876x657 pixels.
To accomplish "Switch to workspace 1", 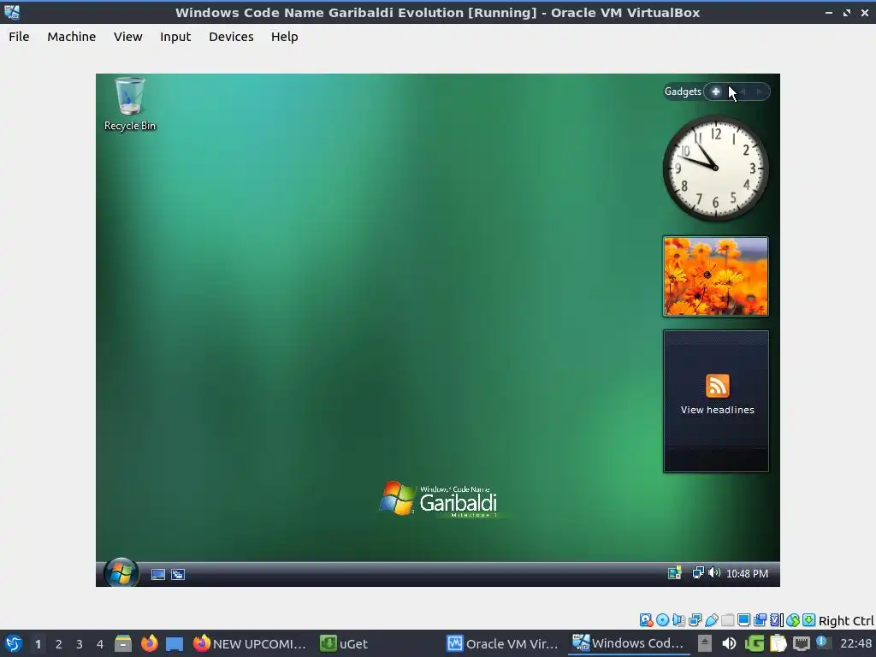I will pyautogui.click(x=38, y=644).
